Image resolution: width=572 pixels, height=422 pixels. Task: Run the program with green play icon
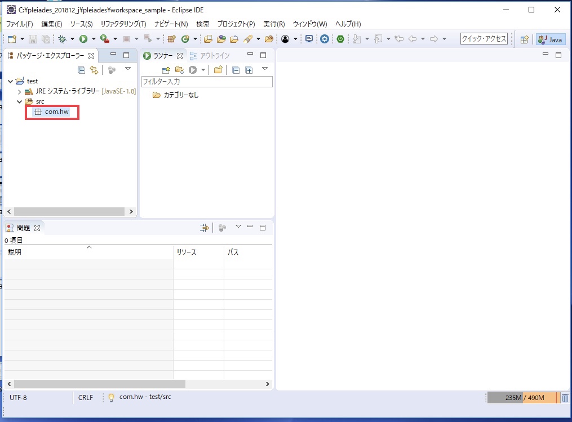pos(83,39)
